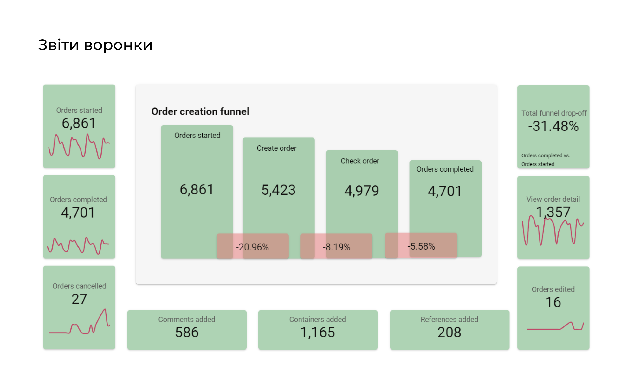634x380 pixels.
Task: Open the View order detail card
Action: [553, 218]
